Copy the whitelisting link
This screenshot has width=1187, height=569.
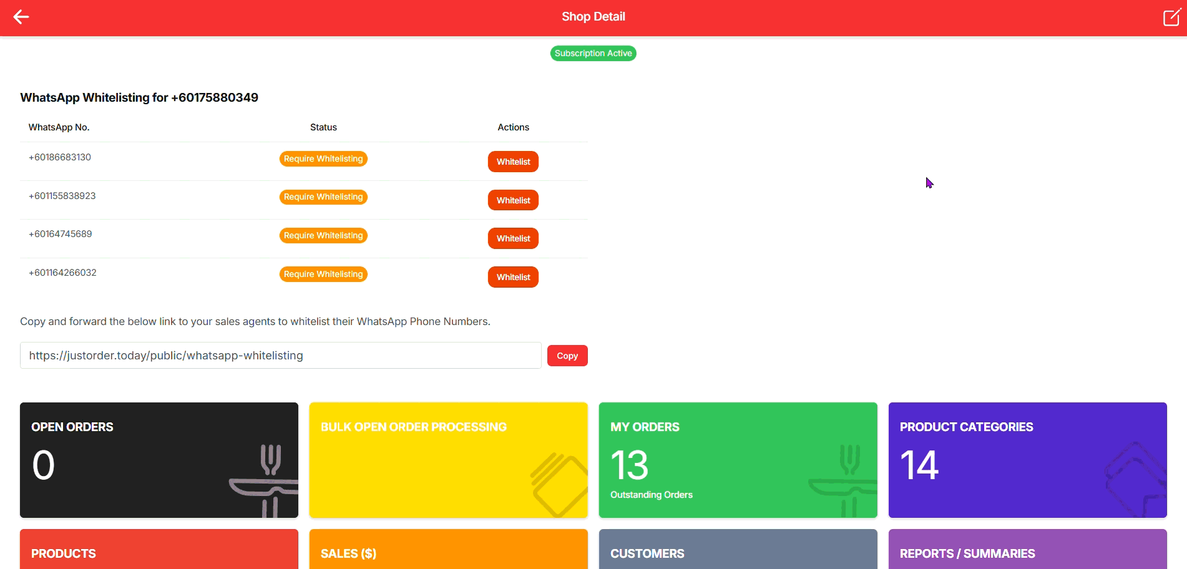tap(567, 356)
